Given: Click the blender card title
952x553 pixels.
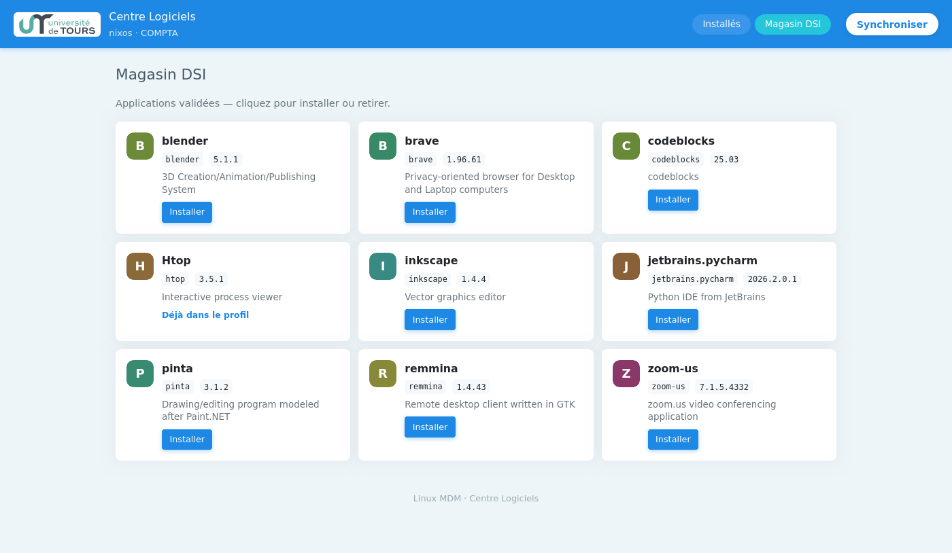Looking at the screenshot, I should click(x=185, y=141).
